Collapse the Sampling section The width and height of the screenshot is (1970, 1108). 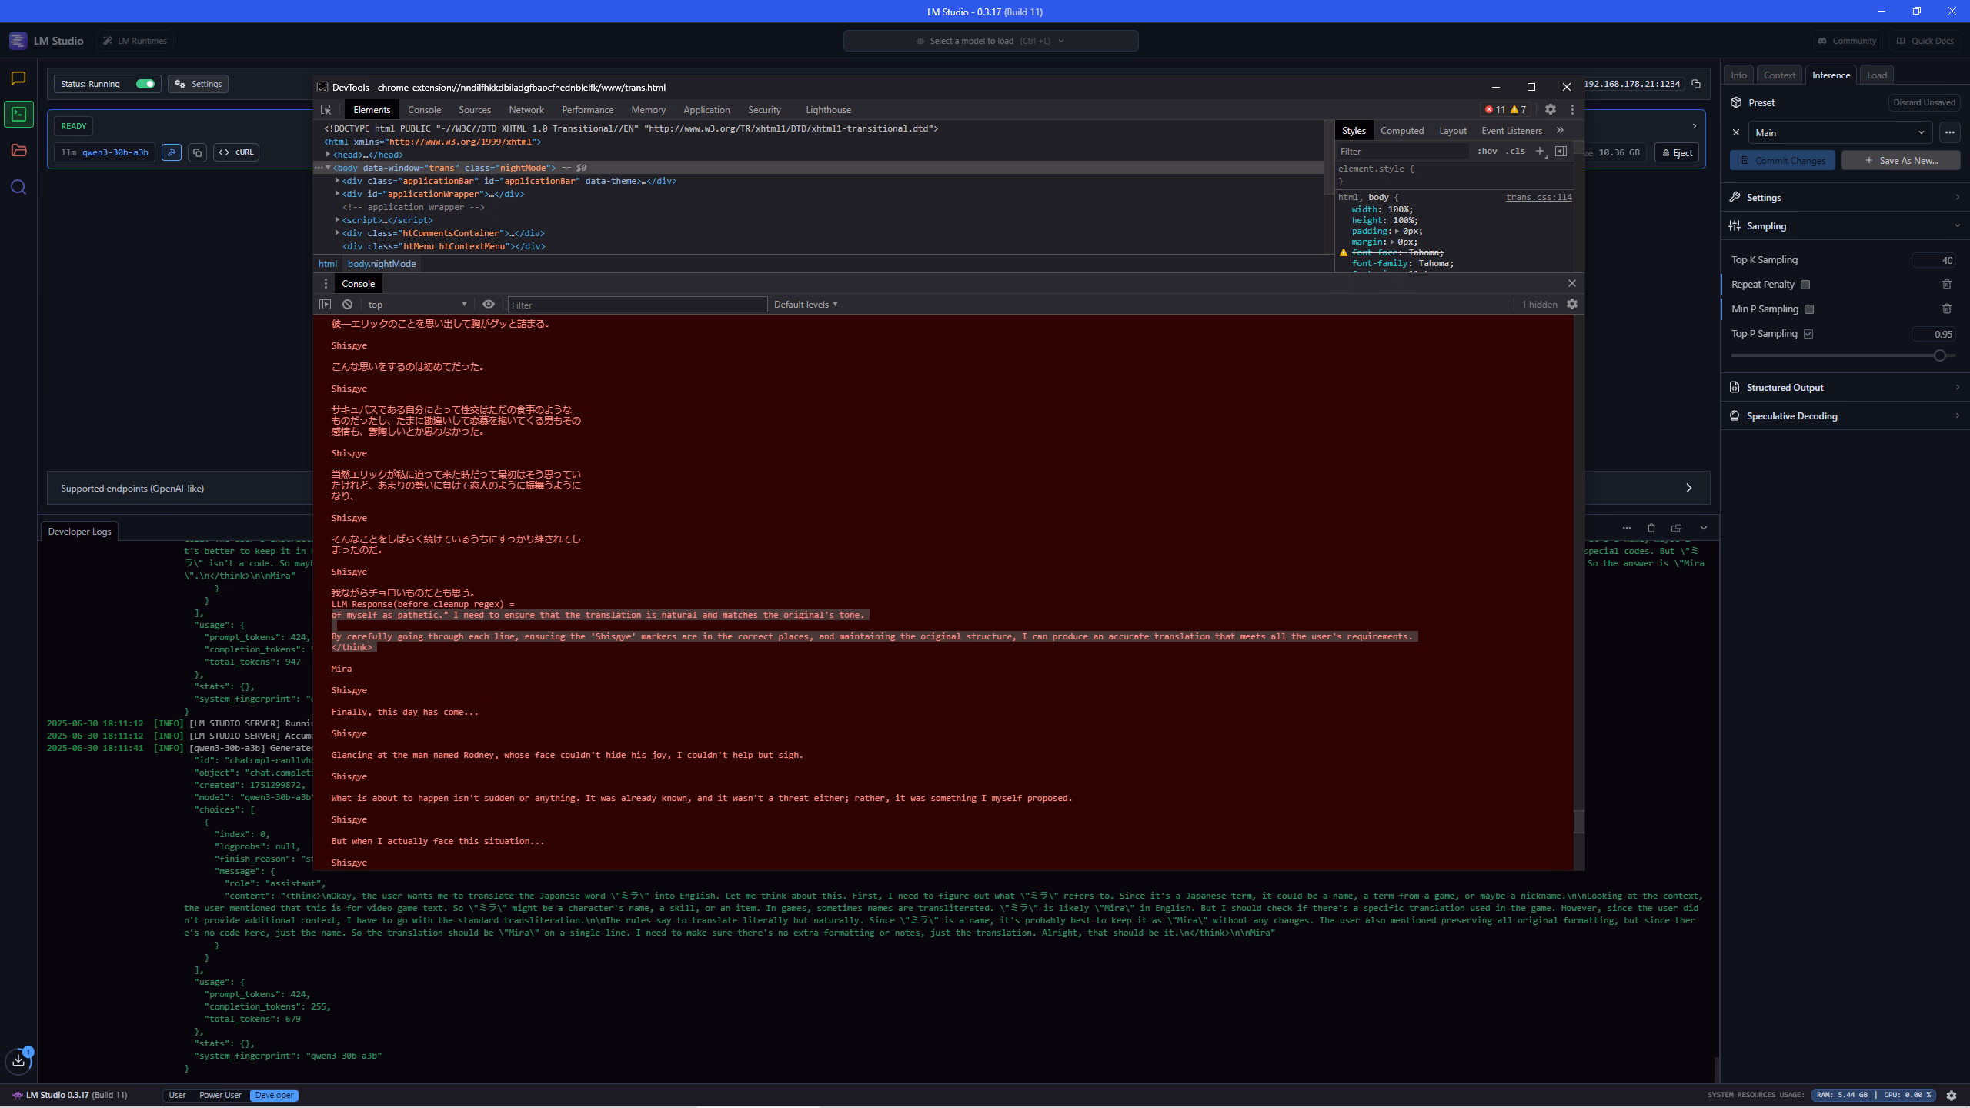pyautogui.click(x=1845, y=225)
